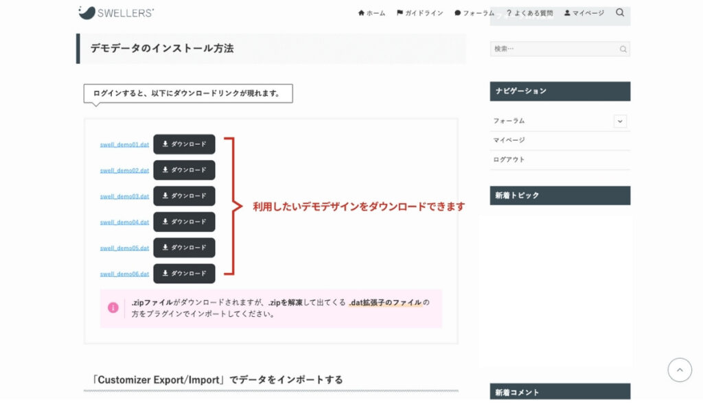Click the info icon in the pink notice box
This screenshot has height=409, width=703.
[113, 307]
